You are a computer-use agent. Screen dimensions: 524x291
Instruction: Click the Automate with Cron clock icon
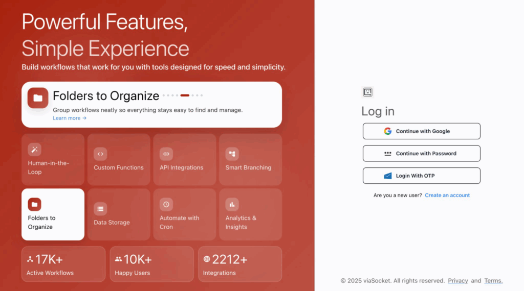(166, 204)
